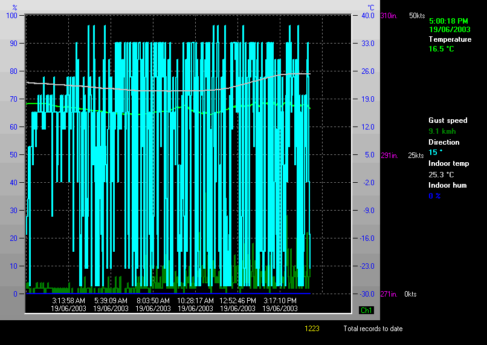Click the 310in. pressure scale label
The height and width of the screenshot is (345, 487).
(x=389, y=15)
